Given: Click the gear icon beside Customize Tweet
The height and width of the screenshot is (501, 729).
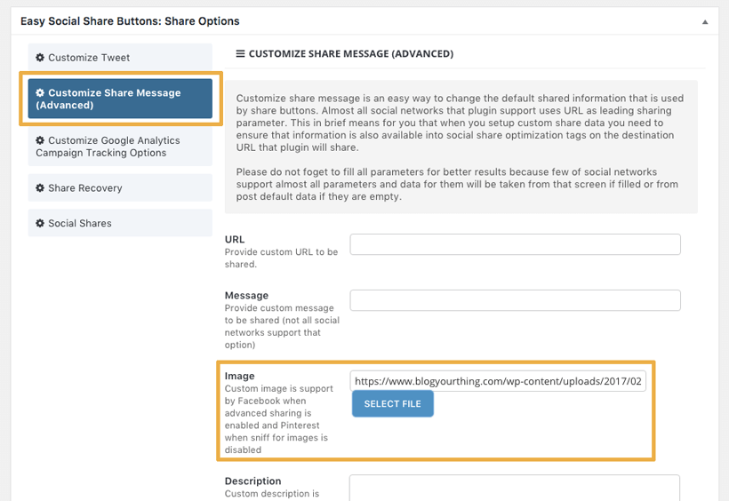Looking at the screenshot, I should 40,58.
